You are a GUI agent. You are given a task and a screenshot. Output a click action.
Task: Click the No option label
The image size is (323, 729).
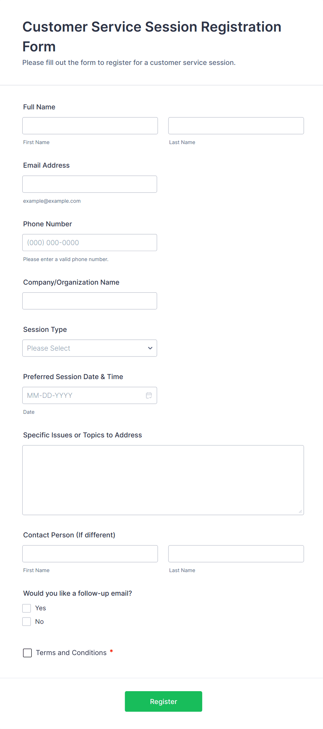click(40, 622)
